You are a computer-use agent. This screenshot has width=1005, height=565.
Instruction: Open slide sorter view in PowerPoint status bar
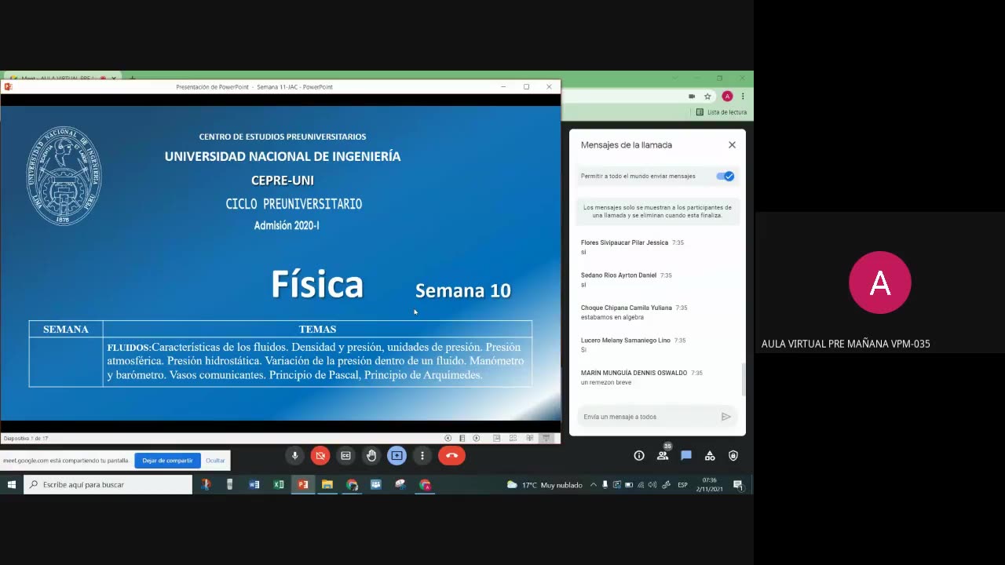pyautogui.click(x=513, y=439)
